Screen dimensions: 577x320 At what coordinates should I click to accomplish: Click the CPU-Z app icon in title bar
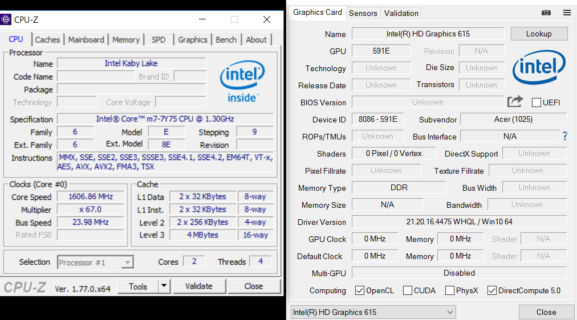pos(6,19)
